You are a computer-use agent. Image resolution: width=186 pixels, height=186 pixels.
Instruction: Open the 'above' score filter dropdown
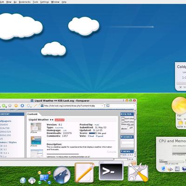click(x=131, y=128)
